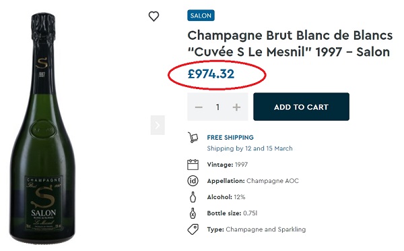Viewport: 404px width, 251px height.
Task: Click the type price-tag icon
Action: coord(193,229)
